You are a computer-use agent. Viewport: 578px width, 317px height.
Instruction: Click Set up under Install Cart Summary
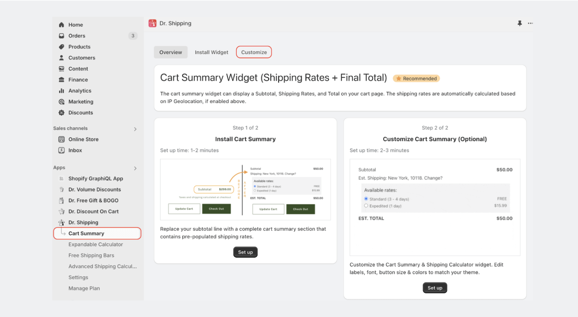pos(245,252)
